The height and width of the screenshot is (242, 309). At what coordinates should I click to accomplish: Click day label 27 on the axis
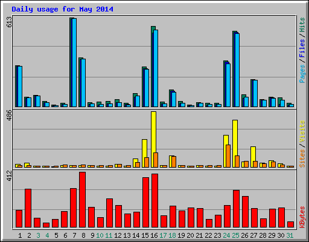click(x=253, y=235)
